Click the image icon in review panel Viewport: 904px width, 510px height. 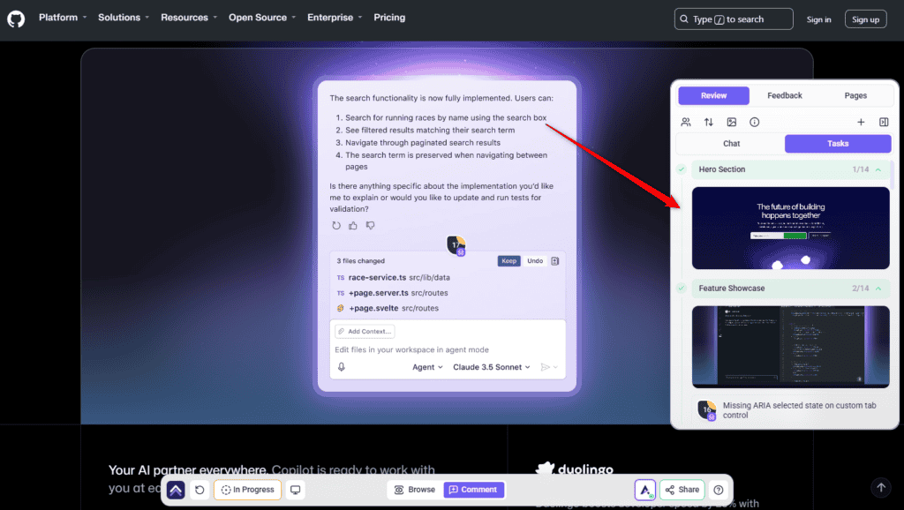coord(732,122)
